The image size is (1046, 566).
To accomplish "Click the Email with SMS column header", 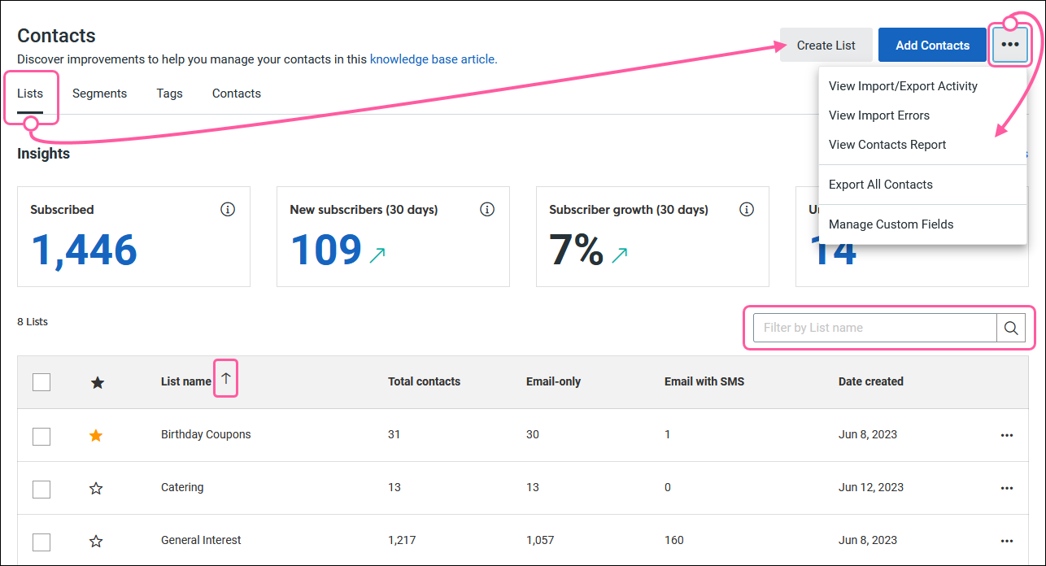I will coord(704,381).
